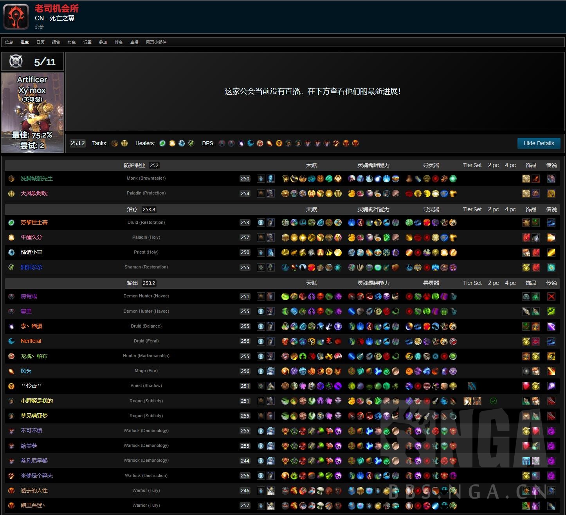Click the Fire Mage icon in DPS summary
The height and width of the screenshot is (515, 566).
(x=270, y=143)
